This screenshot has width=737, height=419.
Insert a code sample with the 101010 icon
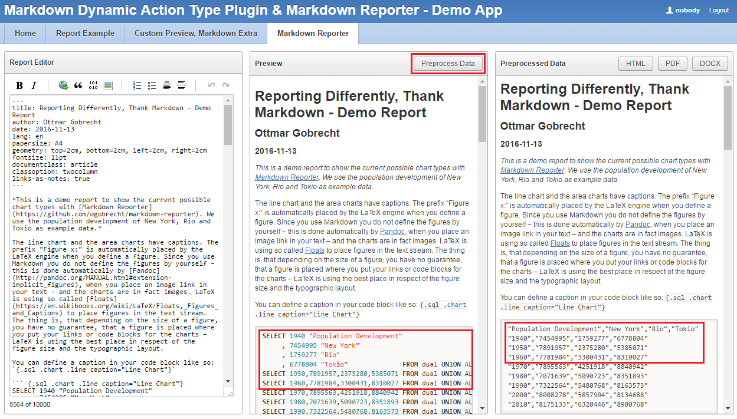click(x=93, y=85)
